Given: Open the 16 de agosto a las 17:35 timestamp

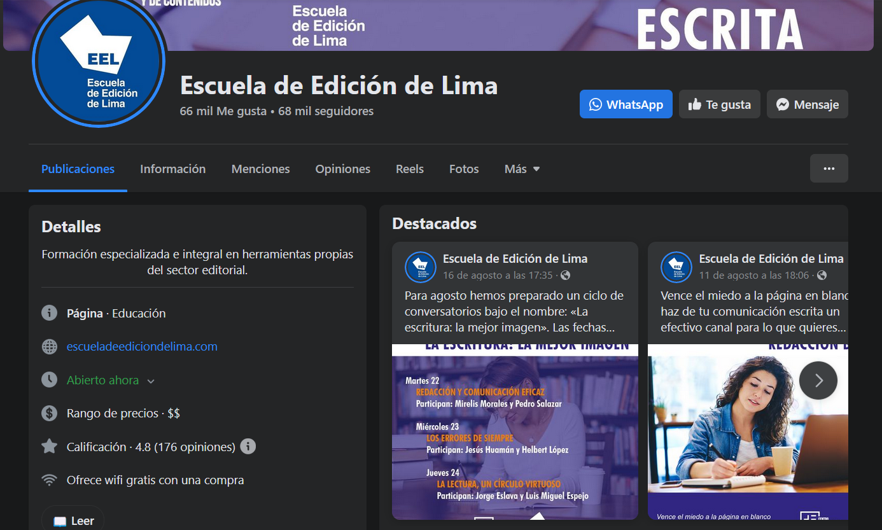Looking at the screenshot, I should (498, 275).
